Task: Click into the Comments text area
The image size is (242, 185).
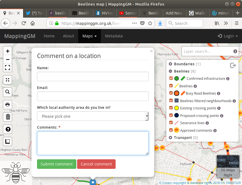Action: click(93, 143)
